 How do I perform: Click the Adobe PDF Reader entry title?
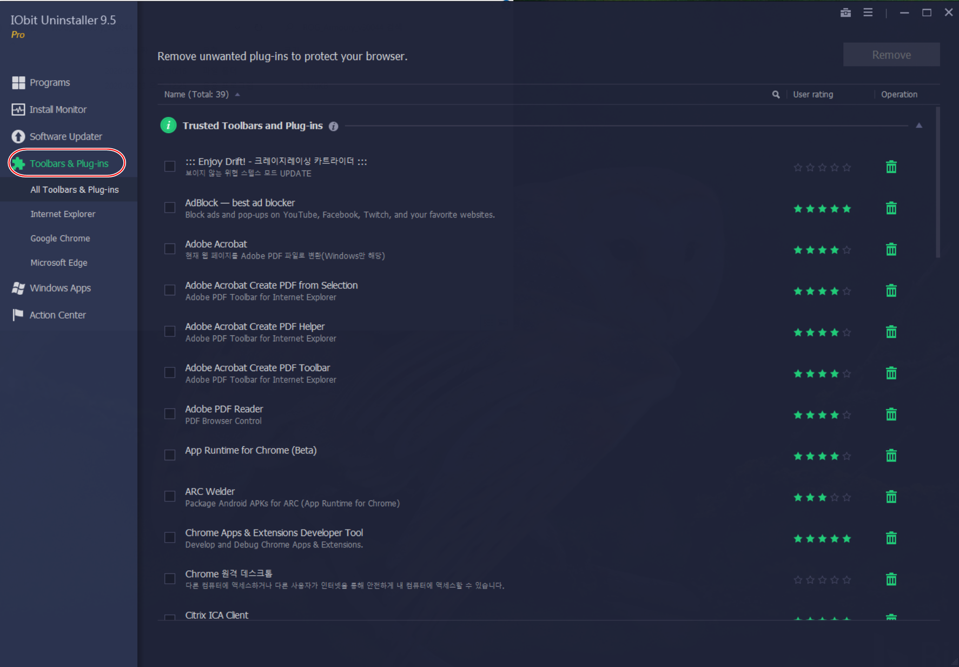click(224, 409)
